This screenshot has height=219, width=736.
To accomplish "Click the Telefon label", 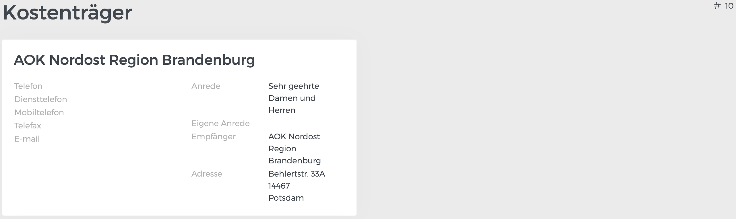I will pyautogui.click(x=28, y=86).
